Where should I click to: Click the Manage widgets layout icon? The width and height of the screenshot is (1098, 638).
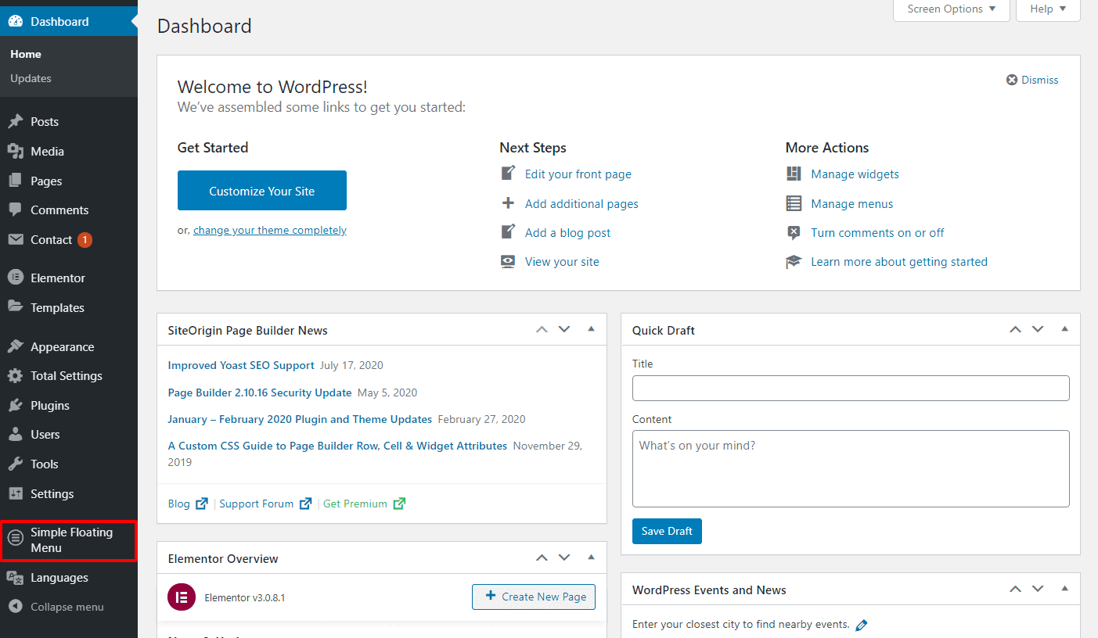coord(794,174)
